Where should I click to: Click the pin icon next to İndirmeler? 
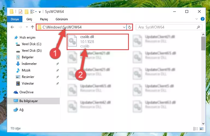coord(57,64)
